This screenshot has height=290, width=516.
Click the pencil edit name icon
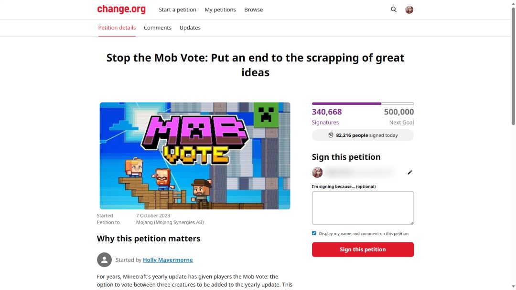(409, 173)
